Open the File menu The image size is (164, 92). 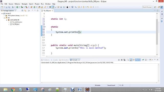click(x=2, y=4)
